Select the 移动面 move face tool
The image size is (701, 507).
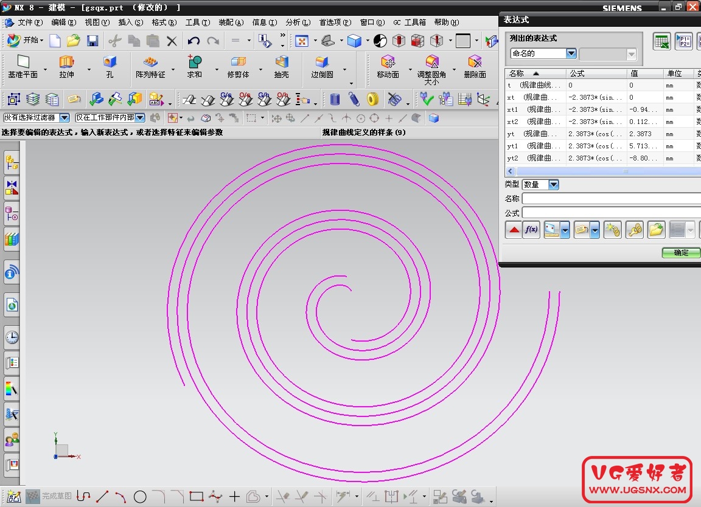[388, 66]
